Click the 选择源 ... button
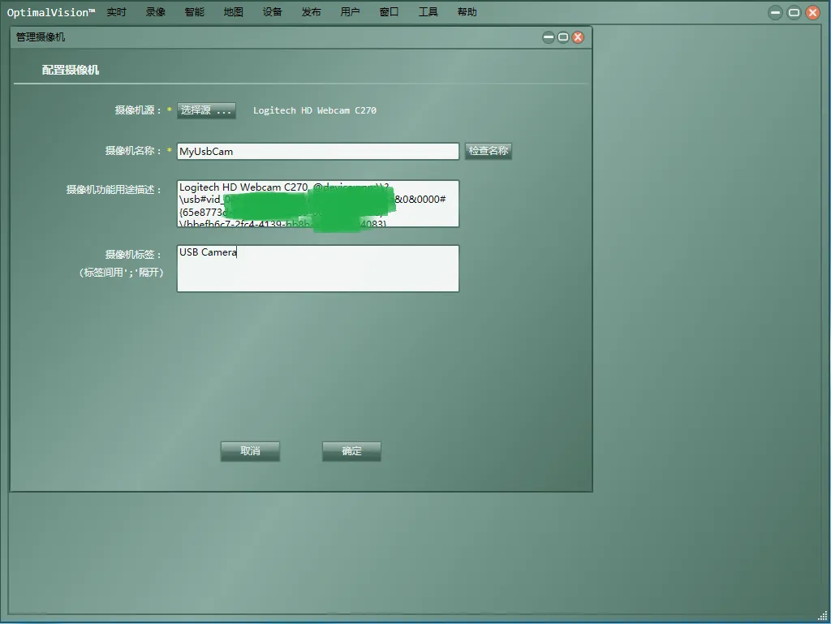Viewport: 831px width, 624px height. coord(206,110)
